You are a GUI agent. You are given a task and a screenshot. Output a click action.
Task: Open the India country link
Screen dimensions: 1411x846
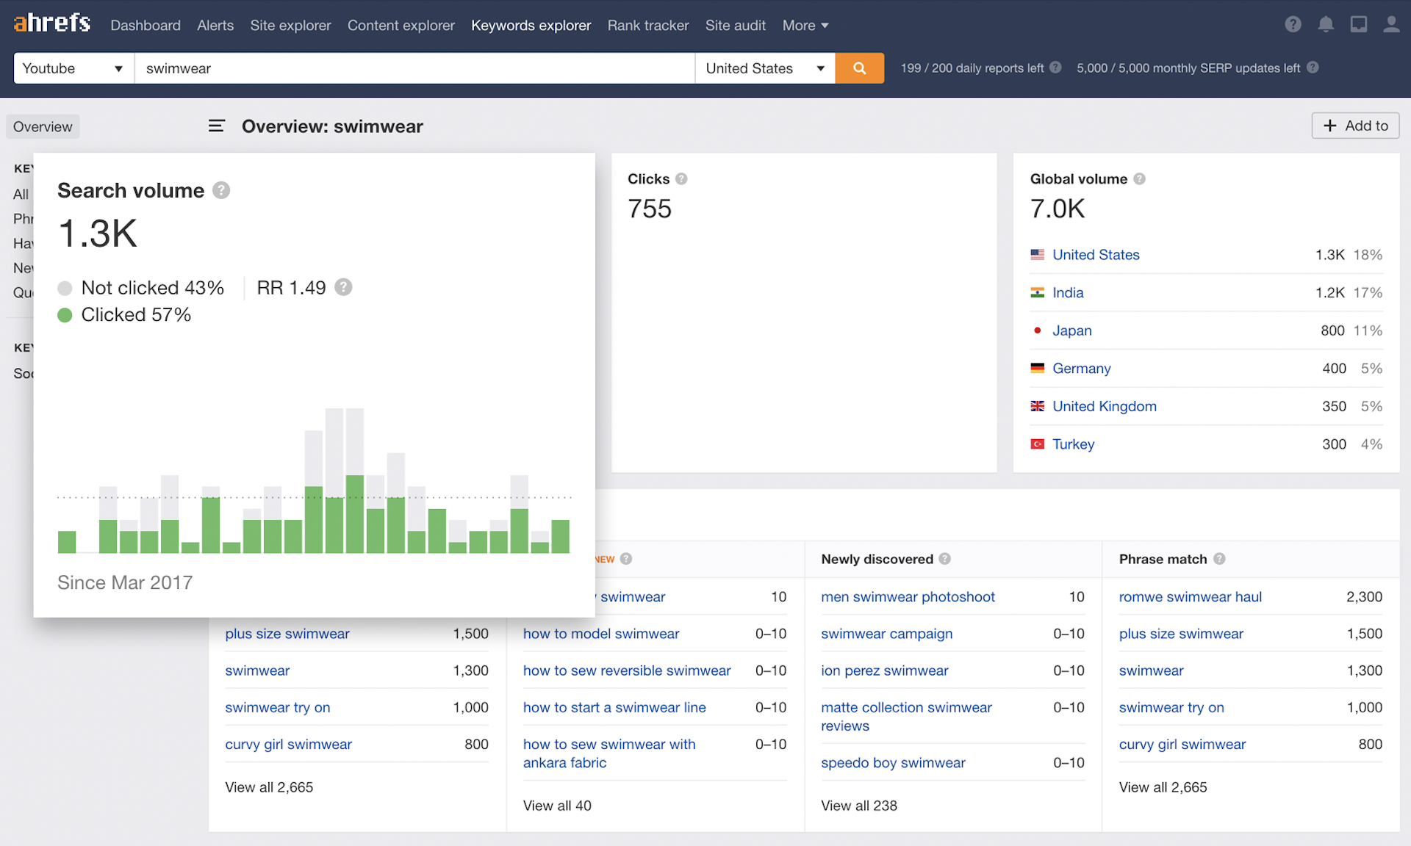(x=1068, y=292)
